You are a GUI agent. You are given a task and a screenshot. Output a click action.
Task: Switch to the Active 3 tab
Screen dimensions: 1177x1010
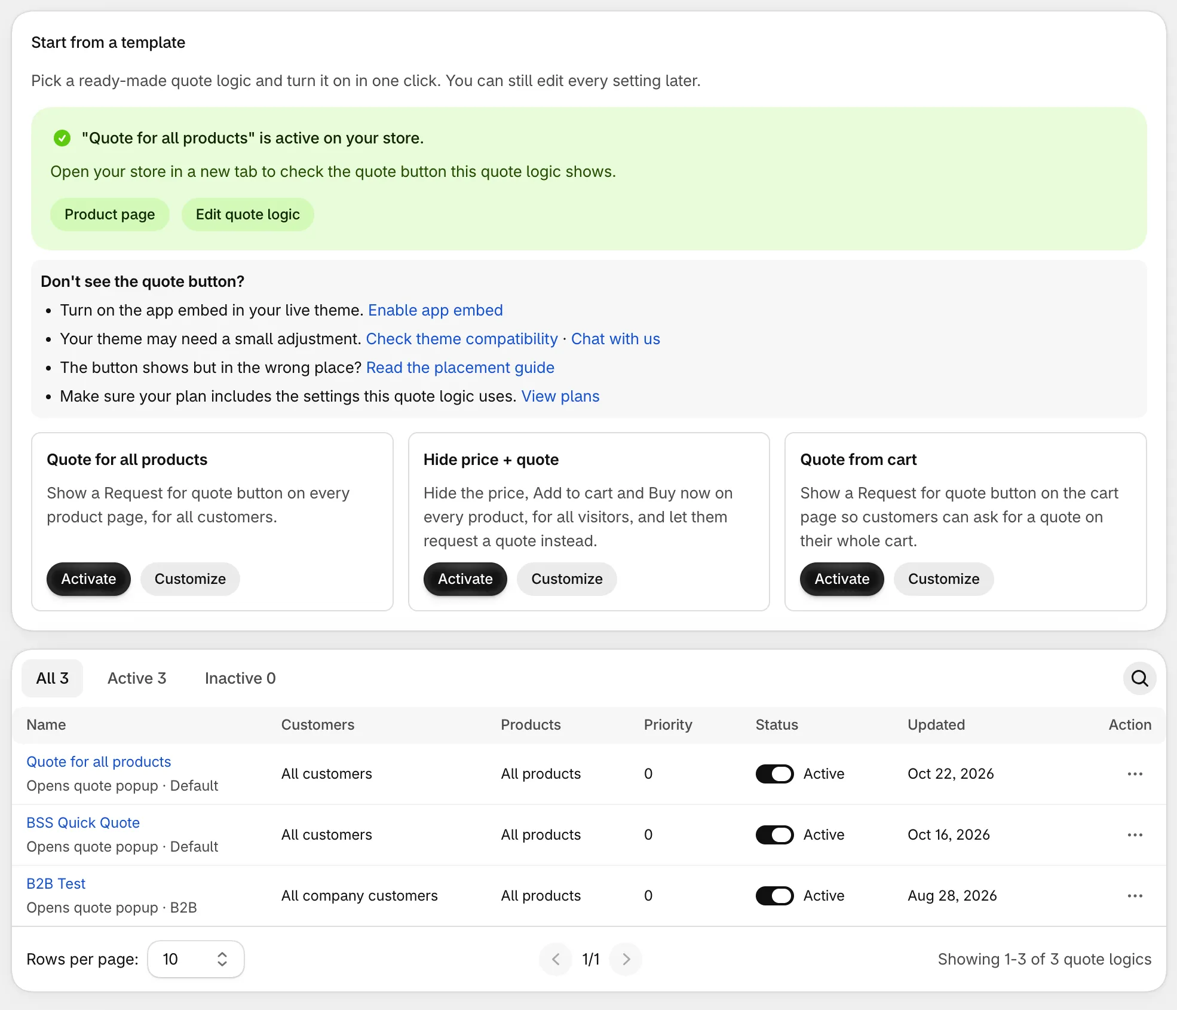(x=137, y=678)
